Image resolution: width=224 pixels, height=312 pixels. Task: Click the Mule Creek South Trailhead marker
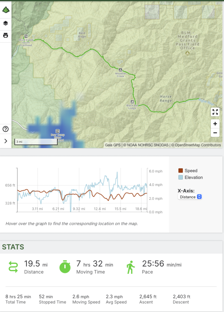click(26, 37)
